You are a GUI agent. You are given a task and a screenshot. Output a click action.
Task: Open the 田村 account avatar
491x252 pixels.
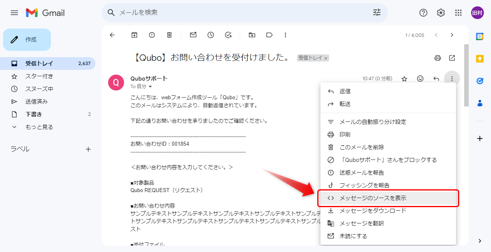477,13
